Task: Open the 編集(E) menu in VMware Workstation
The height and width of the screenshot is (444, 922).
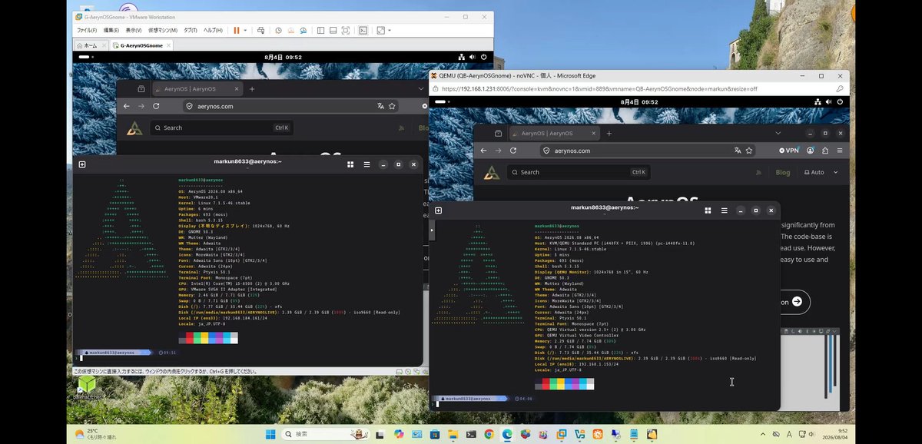Action: pyautogui.click(x=111, y=30)
